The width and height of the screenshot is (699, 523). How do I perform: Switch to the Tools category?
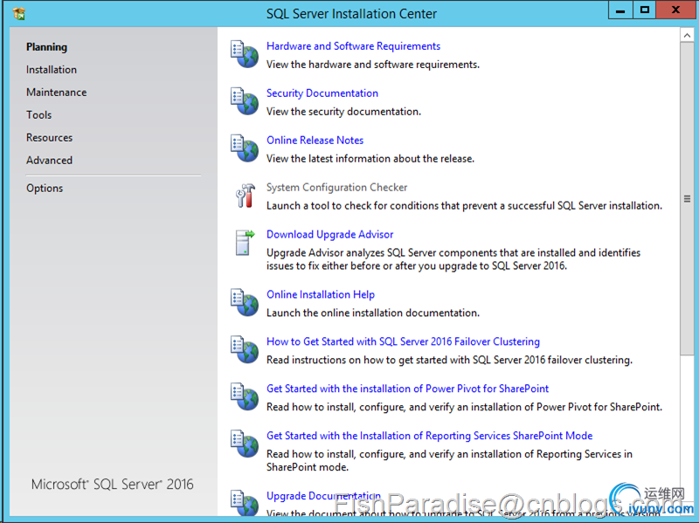click(38, 115)
